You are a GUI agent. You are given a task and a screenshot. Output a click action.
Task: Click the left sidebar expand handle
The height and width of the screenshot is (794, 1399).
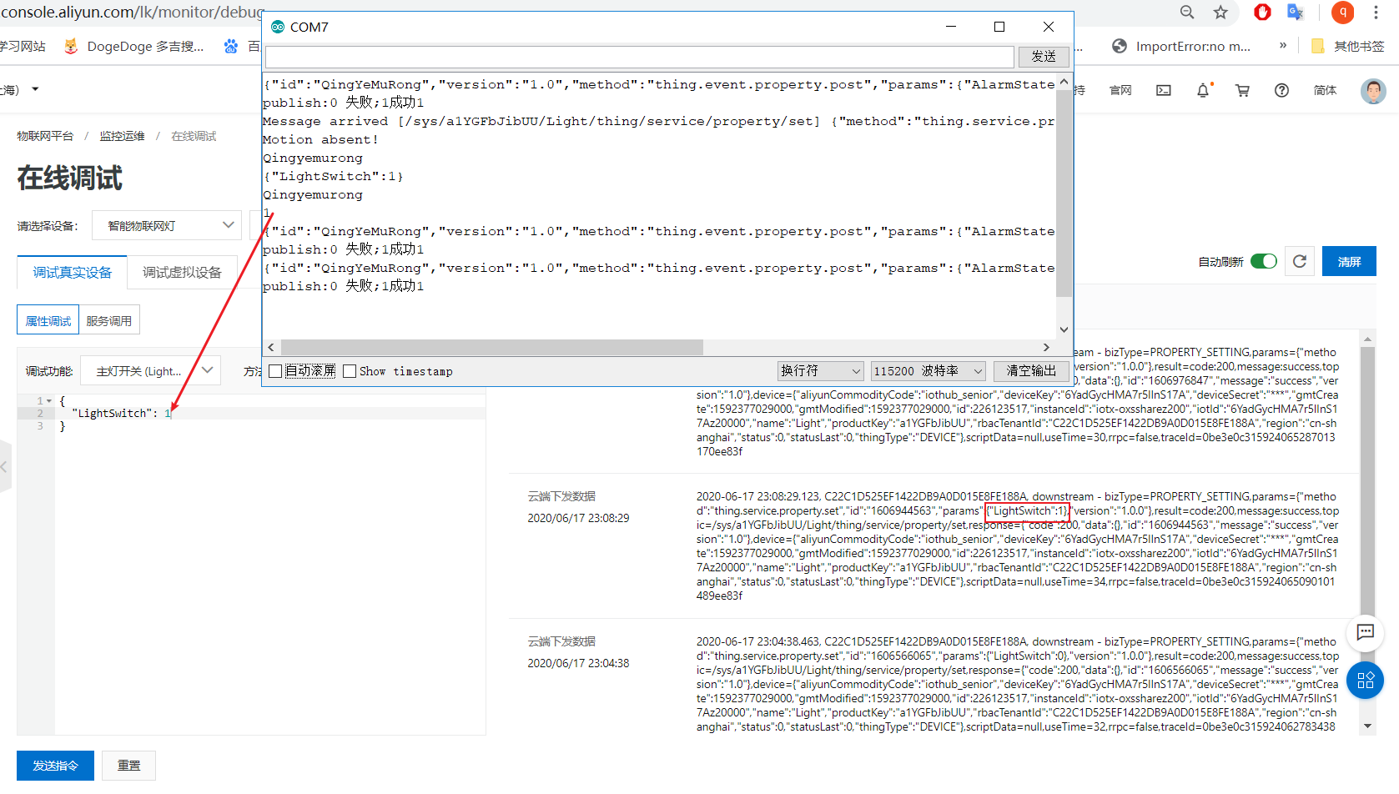pyautogui.click(x=4, y=467)
